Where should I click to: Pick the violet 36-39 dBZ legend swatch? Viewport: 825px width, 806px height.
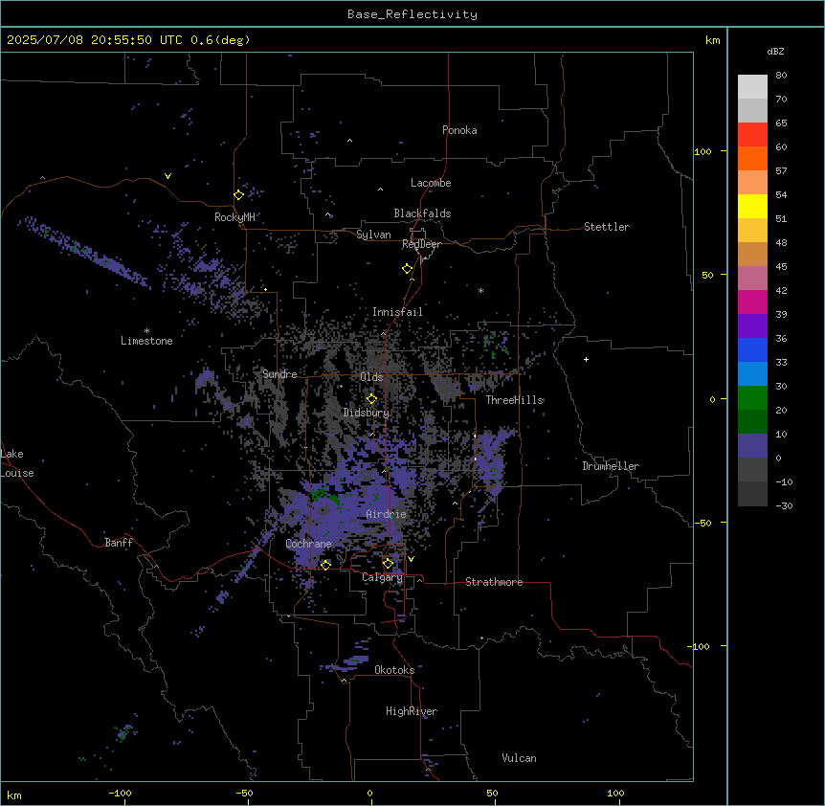pyautogui.click(x=752, y=326)
